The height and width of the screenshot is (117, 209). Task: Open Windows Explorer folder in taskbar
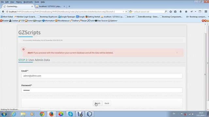[x=23, y=114]
